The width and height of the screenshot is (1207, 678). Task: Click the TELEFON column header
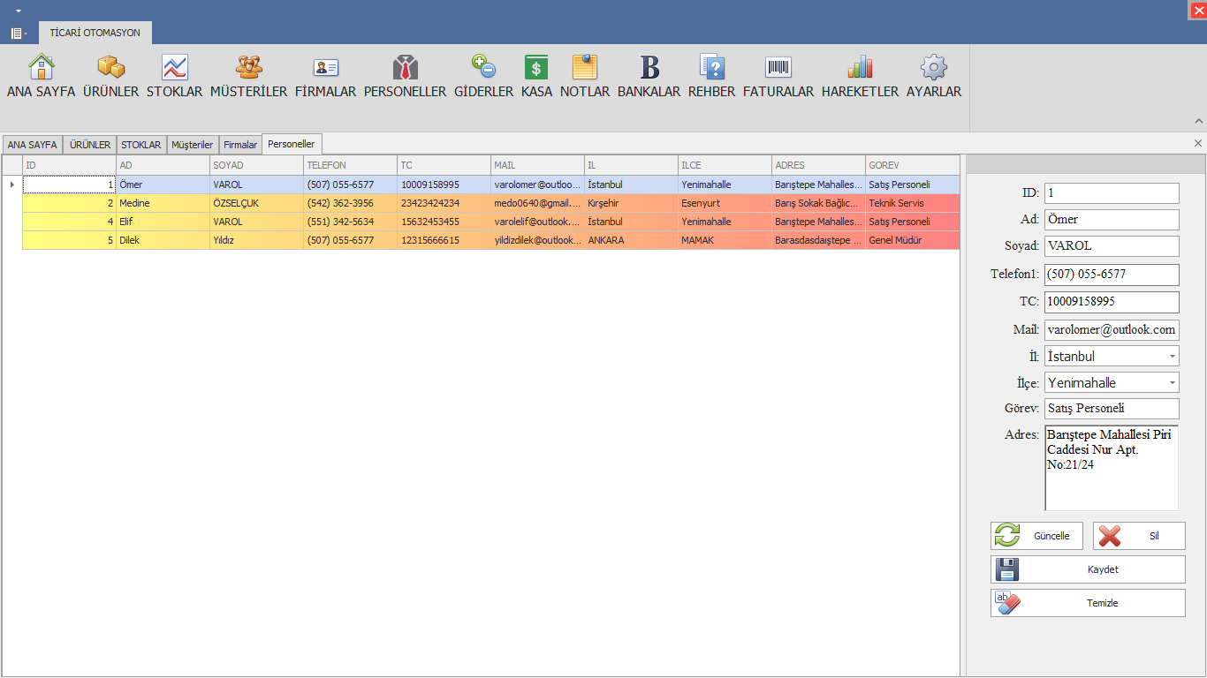pyautogui.click(x=350, y=165)
